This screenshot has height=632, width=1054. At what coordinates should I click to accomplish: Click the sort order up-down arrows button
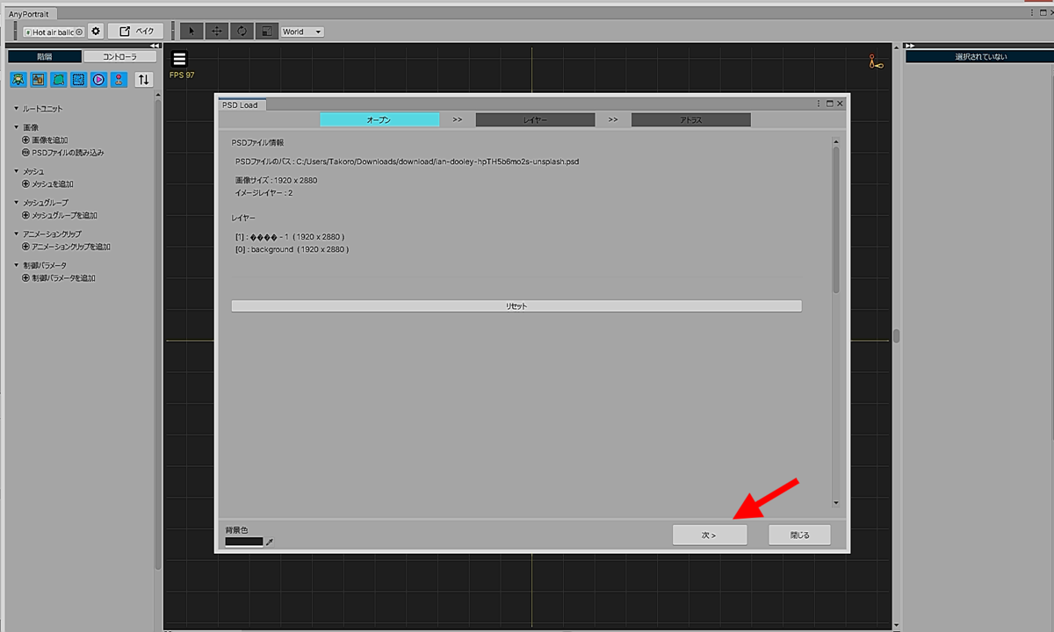144,79
